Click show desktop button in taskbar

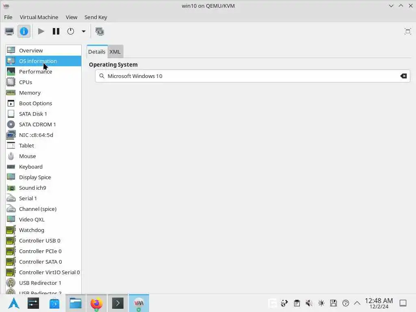[x=403, y=303]
